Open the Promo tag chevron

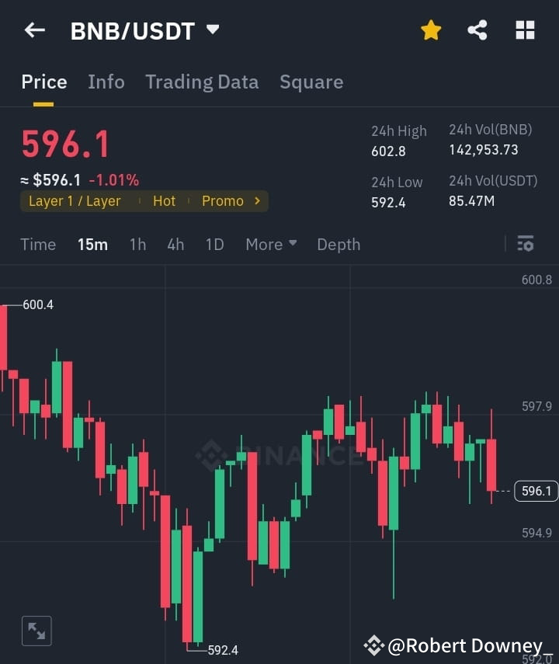click(255, 200)
